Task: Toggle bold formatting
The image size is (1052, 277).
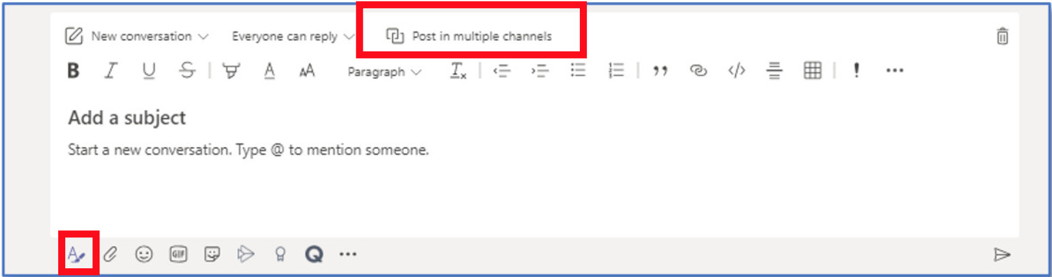Action: [73, 71]
